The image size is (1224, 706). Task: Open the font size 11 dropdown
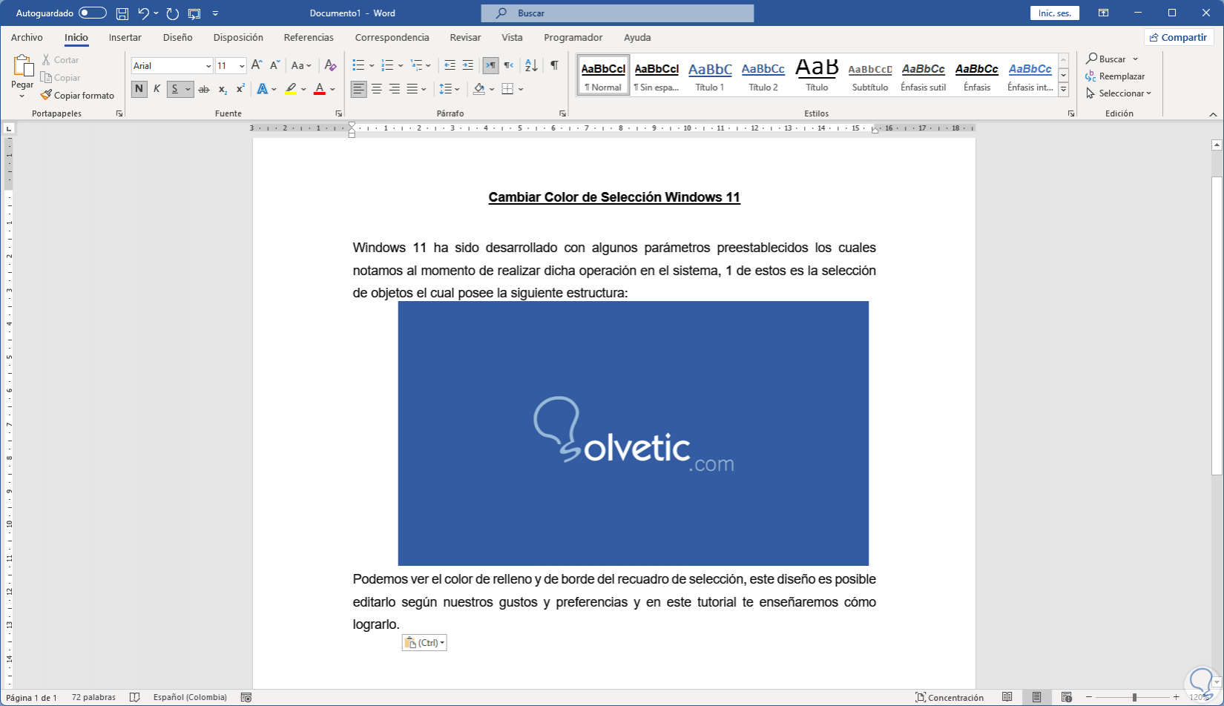point(242,66)
